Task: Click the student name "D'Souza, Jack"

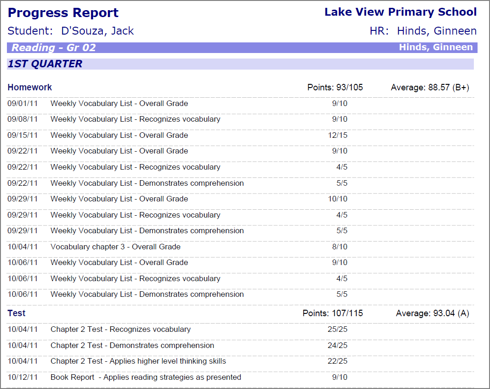Action: (98, 31)
